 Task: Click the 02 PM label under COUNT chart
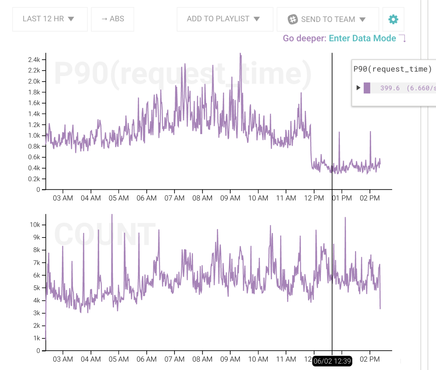(x=370, y=359)
